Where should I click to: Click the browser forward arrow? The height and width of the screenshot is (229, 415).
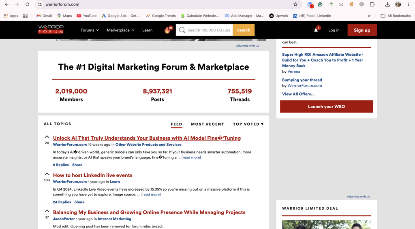click(17, 4)
